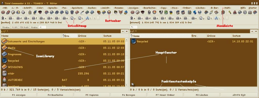Image resolution: width=259 pixels, height=98 pixels.
Task: Open the Hilfe menu
Action: [243, 8]
